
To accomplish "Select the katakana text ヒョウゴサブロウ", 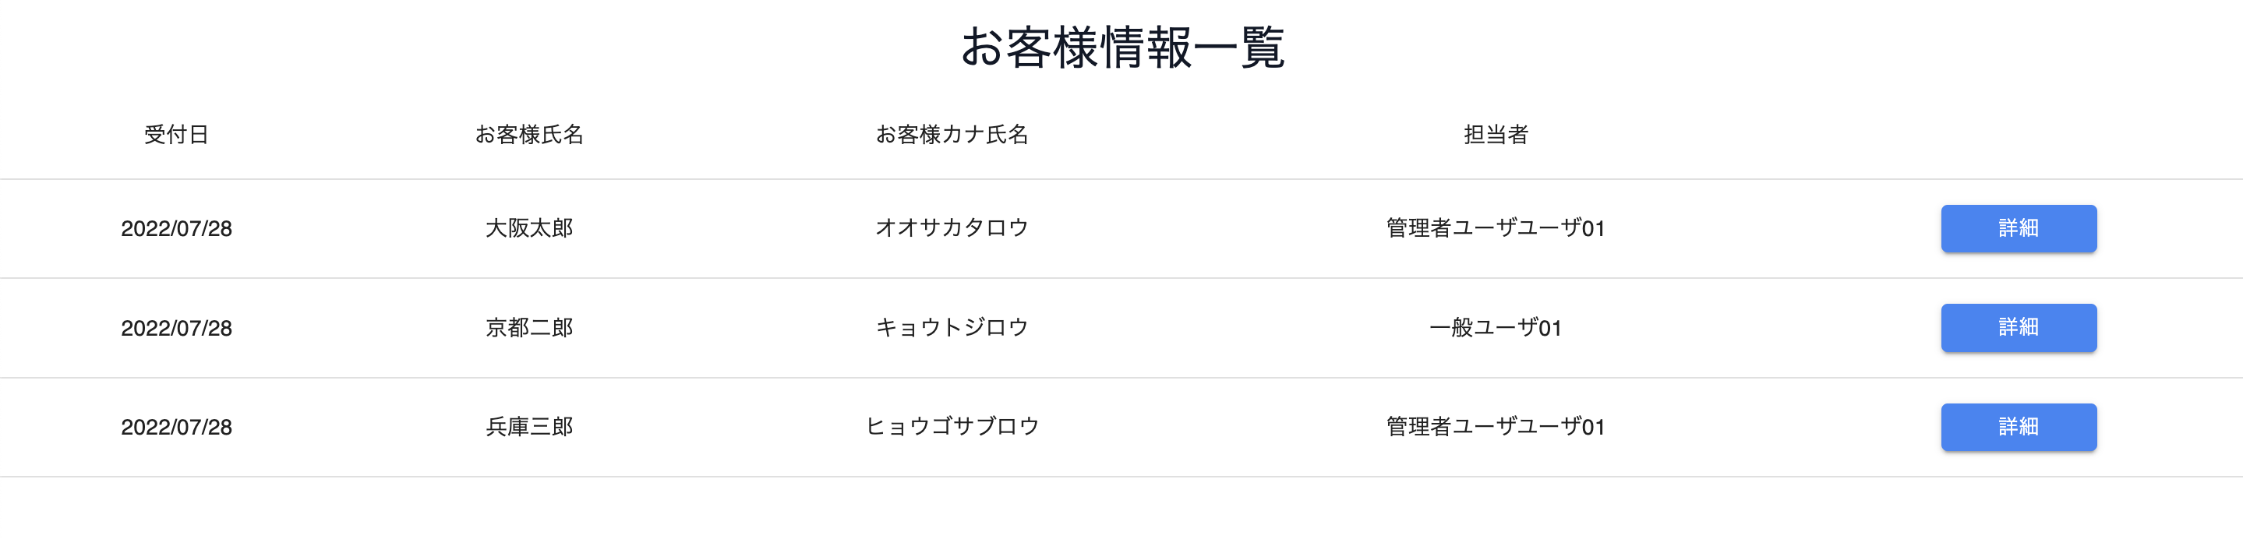I will coord(952,427).
